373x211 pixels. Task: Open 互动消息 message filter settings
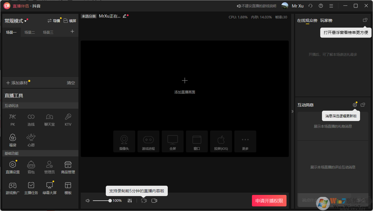355,105
